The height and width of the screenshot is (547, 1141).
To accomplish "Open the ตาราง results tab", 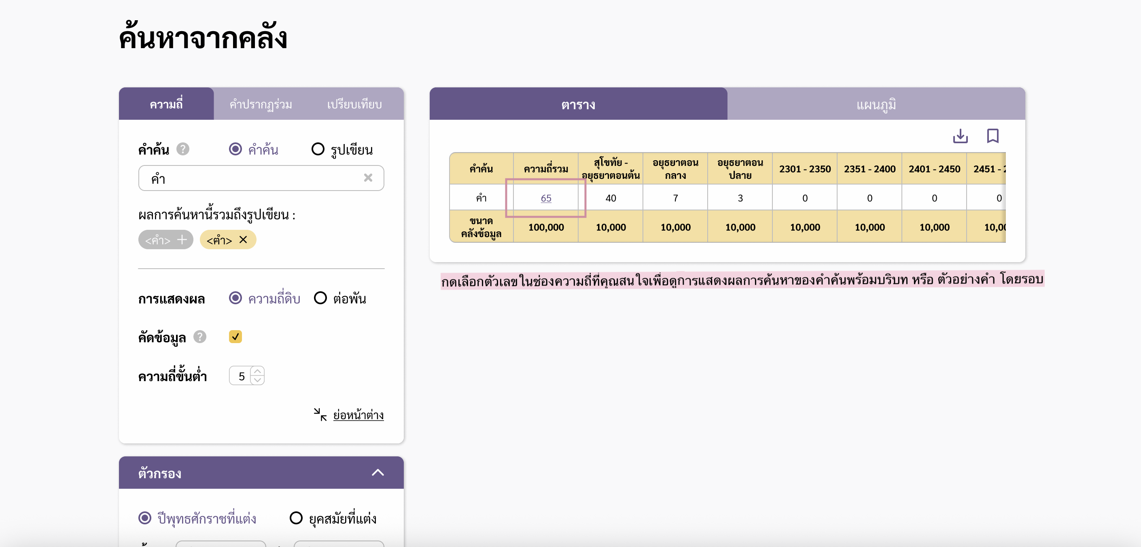I will click(578, 104).
